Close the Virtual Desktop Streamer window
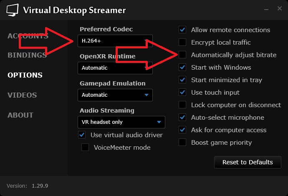This screenshot has height=196, width=288. [280, 8]
